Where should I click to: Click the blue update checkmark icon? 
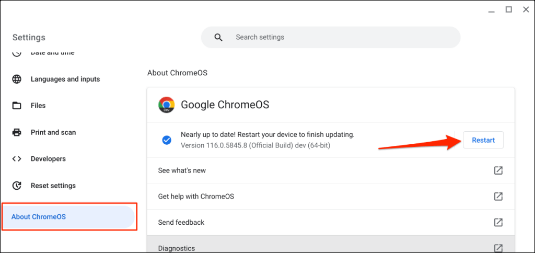coord(167,140)
